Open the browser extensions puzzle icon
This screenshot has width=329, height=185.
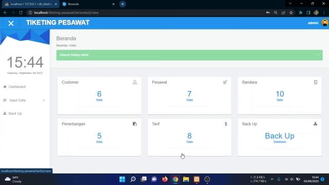[300, 12]
